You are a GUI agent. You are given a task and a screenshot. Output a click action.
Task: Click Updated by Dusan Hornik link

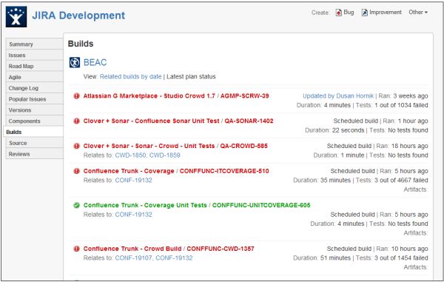(x=338, y=96)
